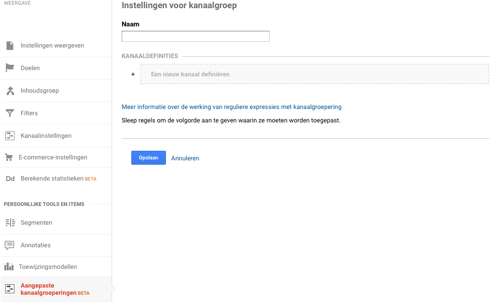The height and width of the screenshot is (302, 492).
Task: Click the plus sign to add a channel
Action: (133, 74)
